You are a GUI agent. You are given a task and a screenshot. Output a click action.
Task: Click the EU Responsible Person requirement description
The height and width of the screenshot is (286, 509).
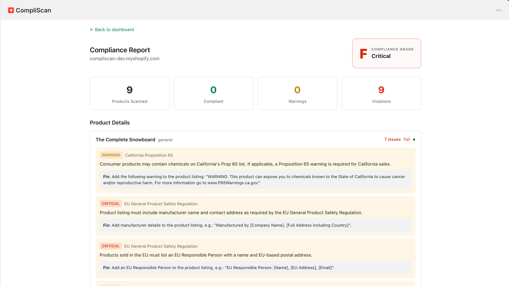(x=206, y=255)
